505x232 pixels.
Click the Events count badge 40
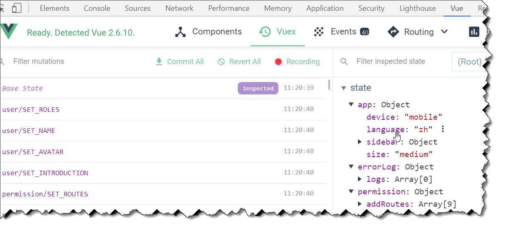(365, 32)
